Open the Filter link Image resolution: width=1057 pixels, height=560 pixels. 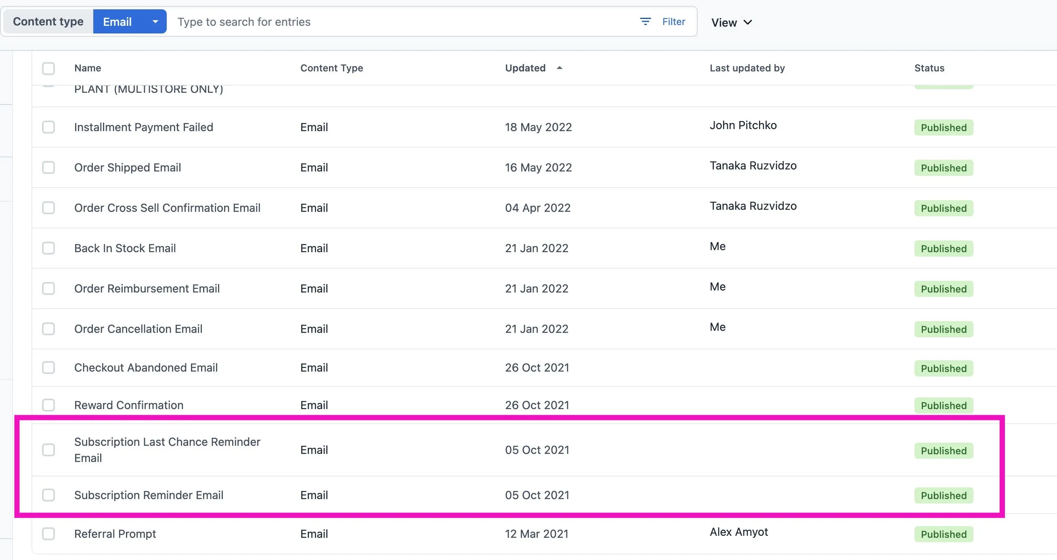coord(674,22)
